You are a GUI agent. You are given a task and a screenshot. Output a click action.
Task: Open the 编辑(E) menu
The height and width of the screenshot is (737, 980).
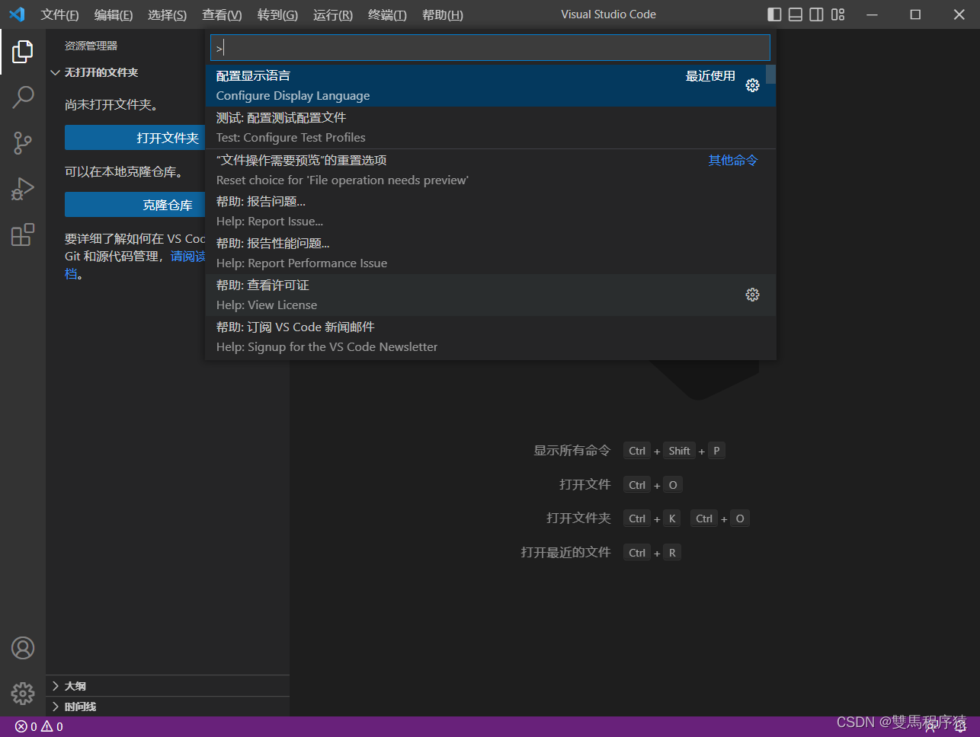click(x=114, y=14)
